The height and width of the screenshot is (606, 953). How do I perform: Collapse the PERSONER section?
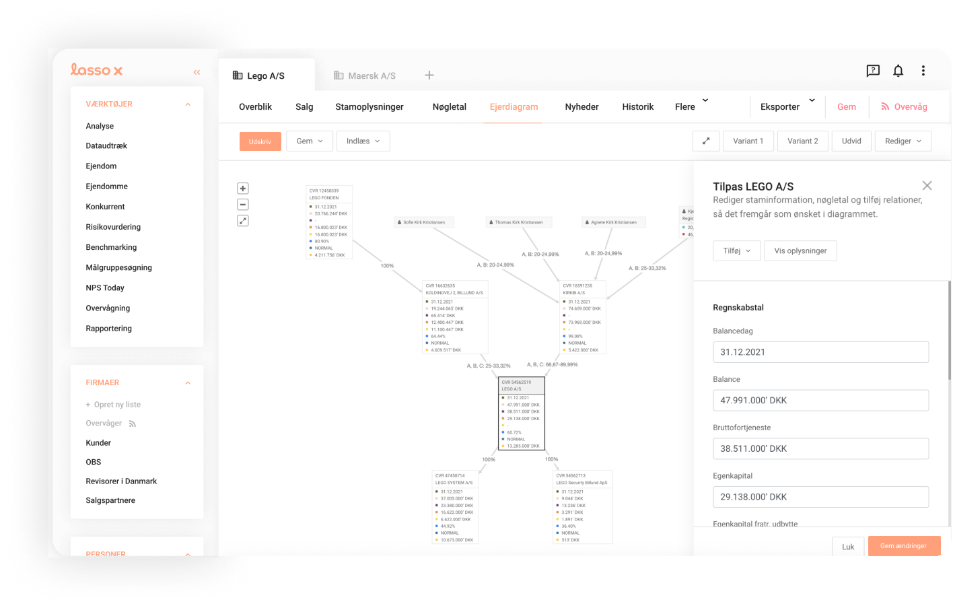(x=188, y=554)
